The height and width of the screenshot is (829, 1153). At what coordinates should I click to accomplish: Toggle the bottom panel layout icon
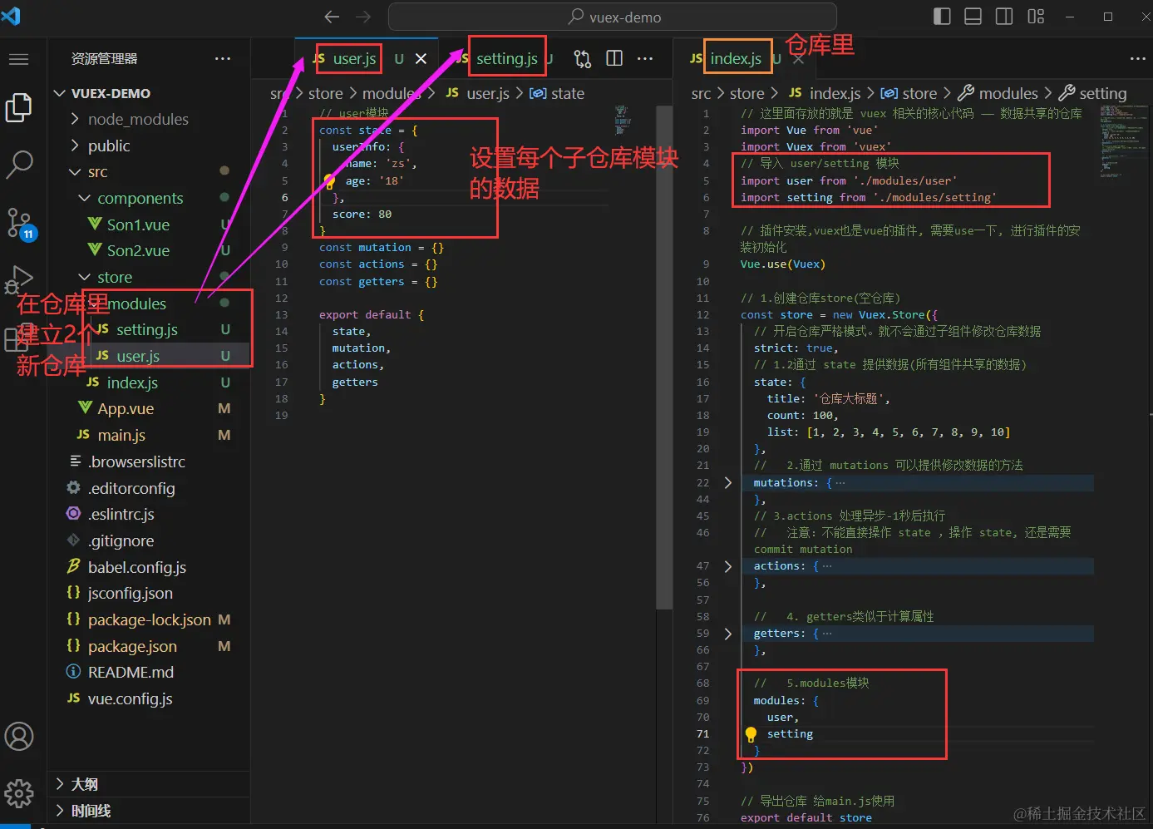click(973, 17)
